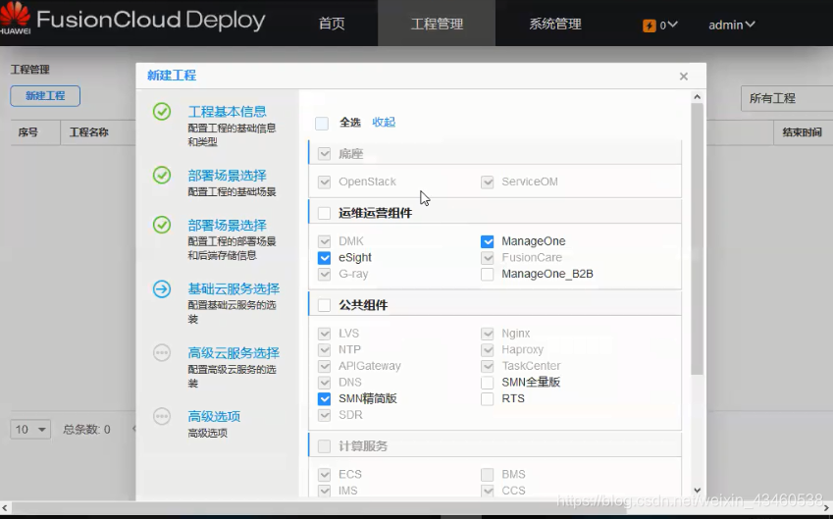The image size is (833, 519).
Task: Click the Huawei logo icon
Action: [15, 17]
